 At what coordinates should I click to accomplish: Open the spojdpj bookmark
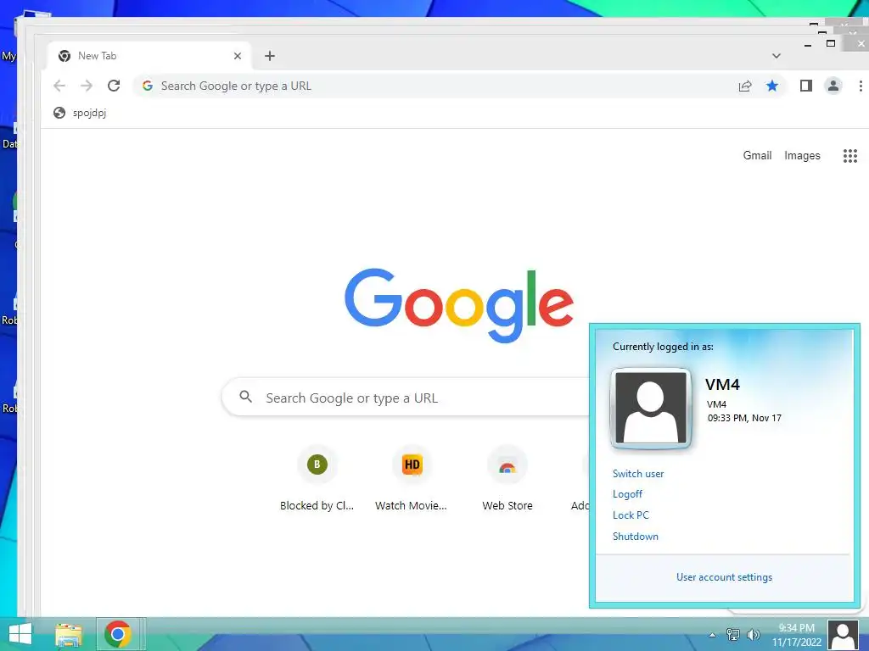pos(80,113)
